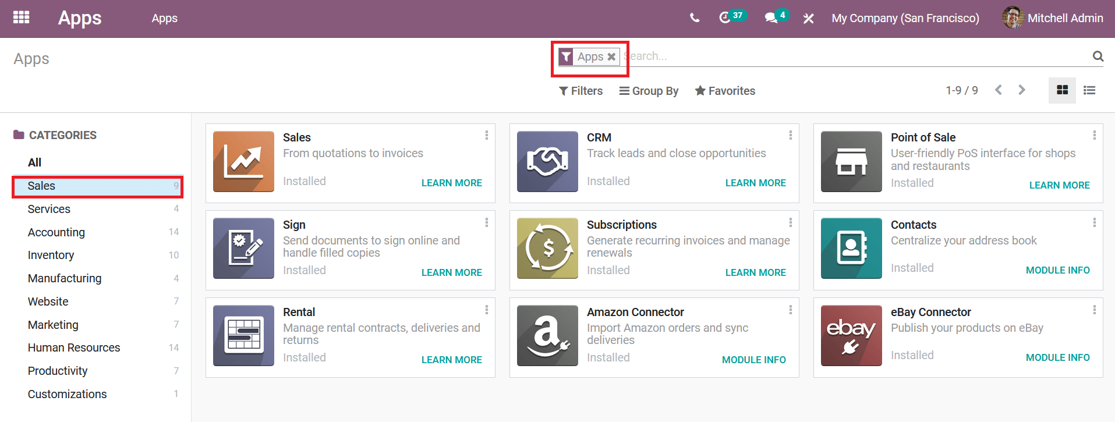Screen dimensions: 1115x422
Task: Click Module Info on Contacts card
Action: 1058,270
